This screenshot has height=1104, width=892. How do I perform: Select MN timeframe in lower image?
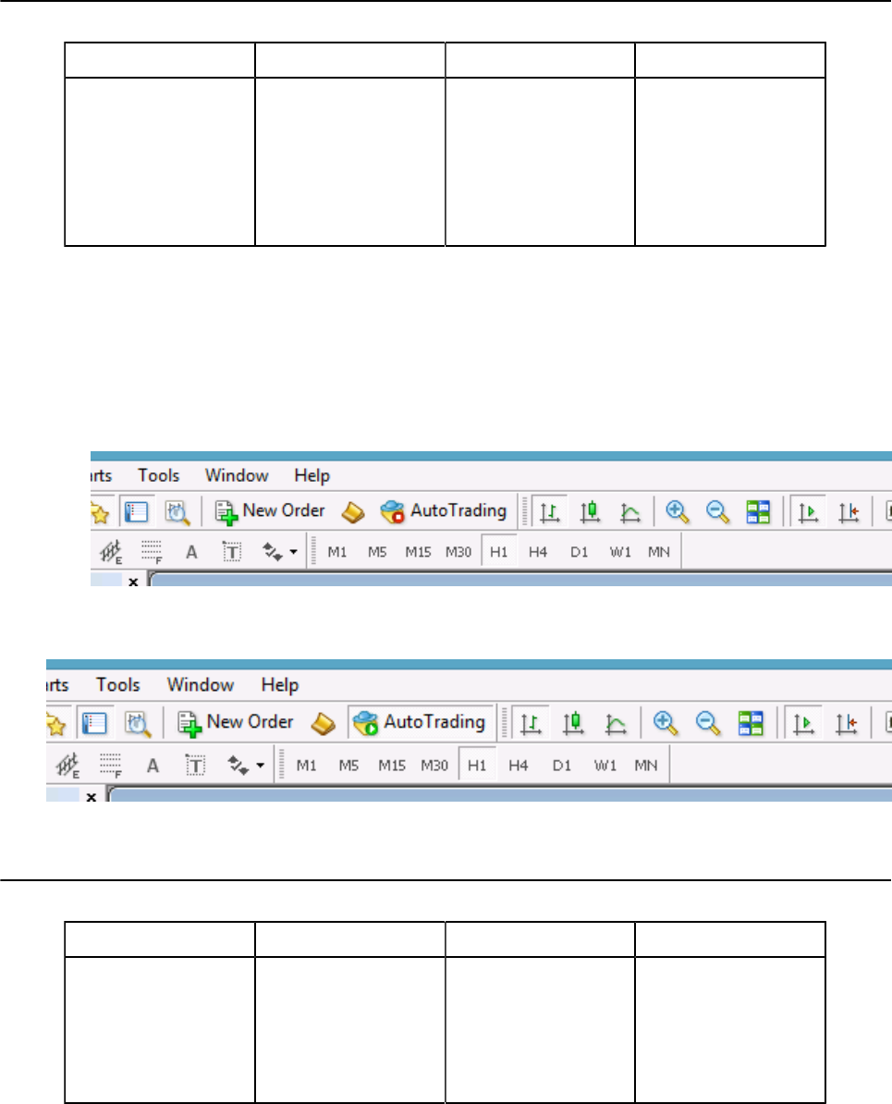(x=645, y=766)
